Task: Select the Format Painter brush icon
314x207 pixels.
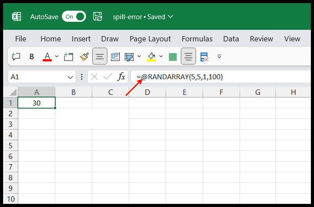Action: coord(84,57)
